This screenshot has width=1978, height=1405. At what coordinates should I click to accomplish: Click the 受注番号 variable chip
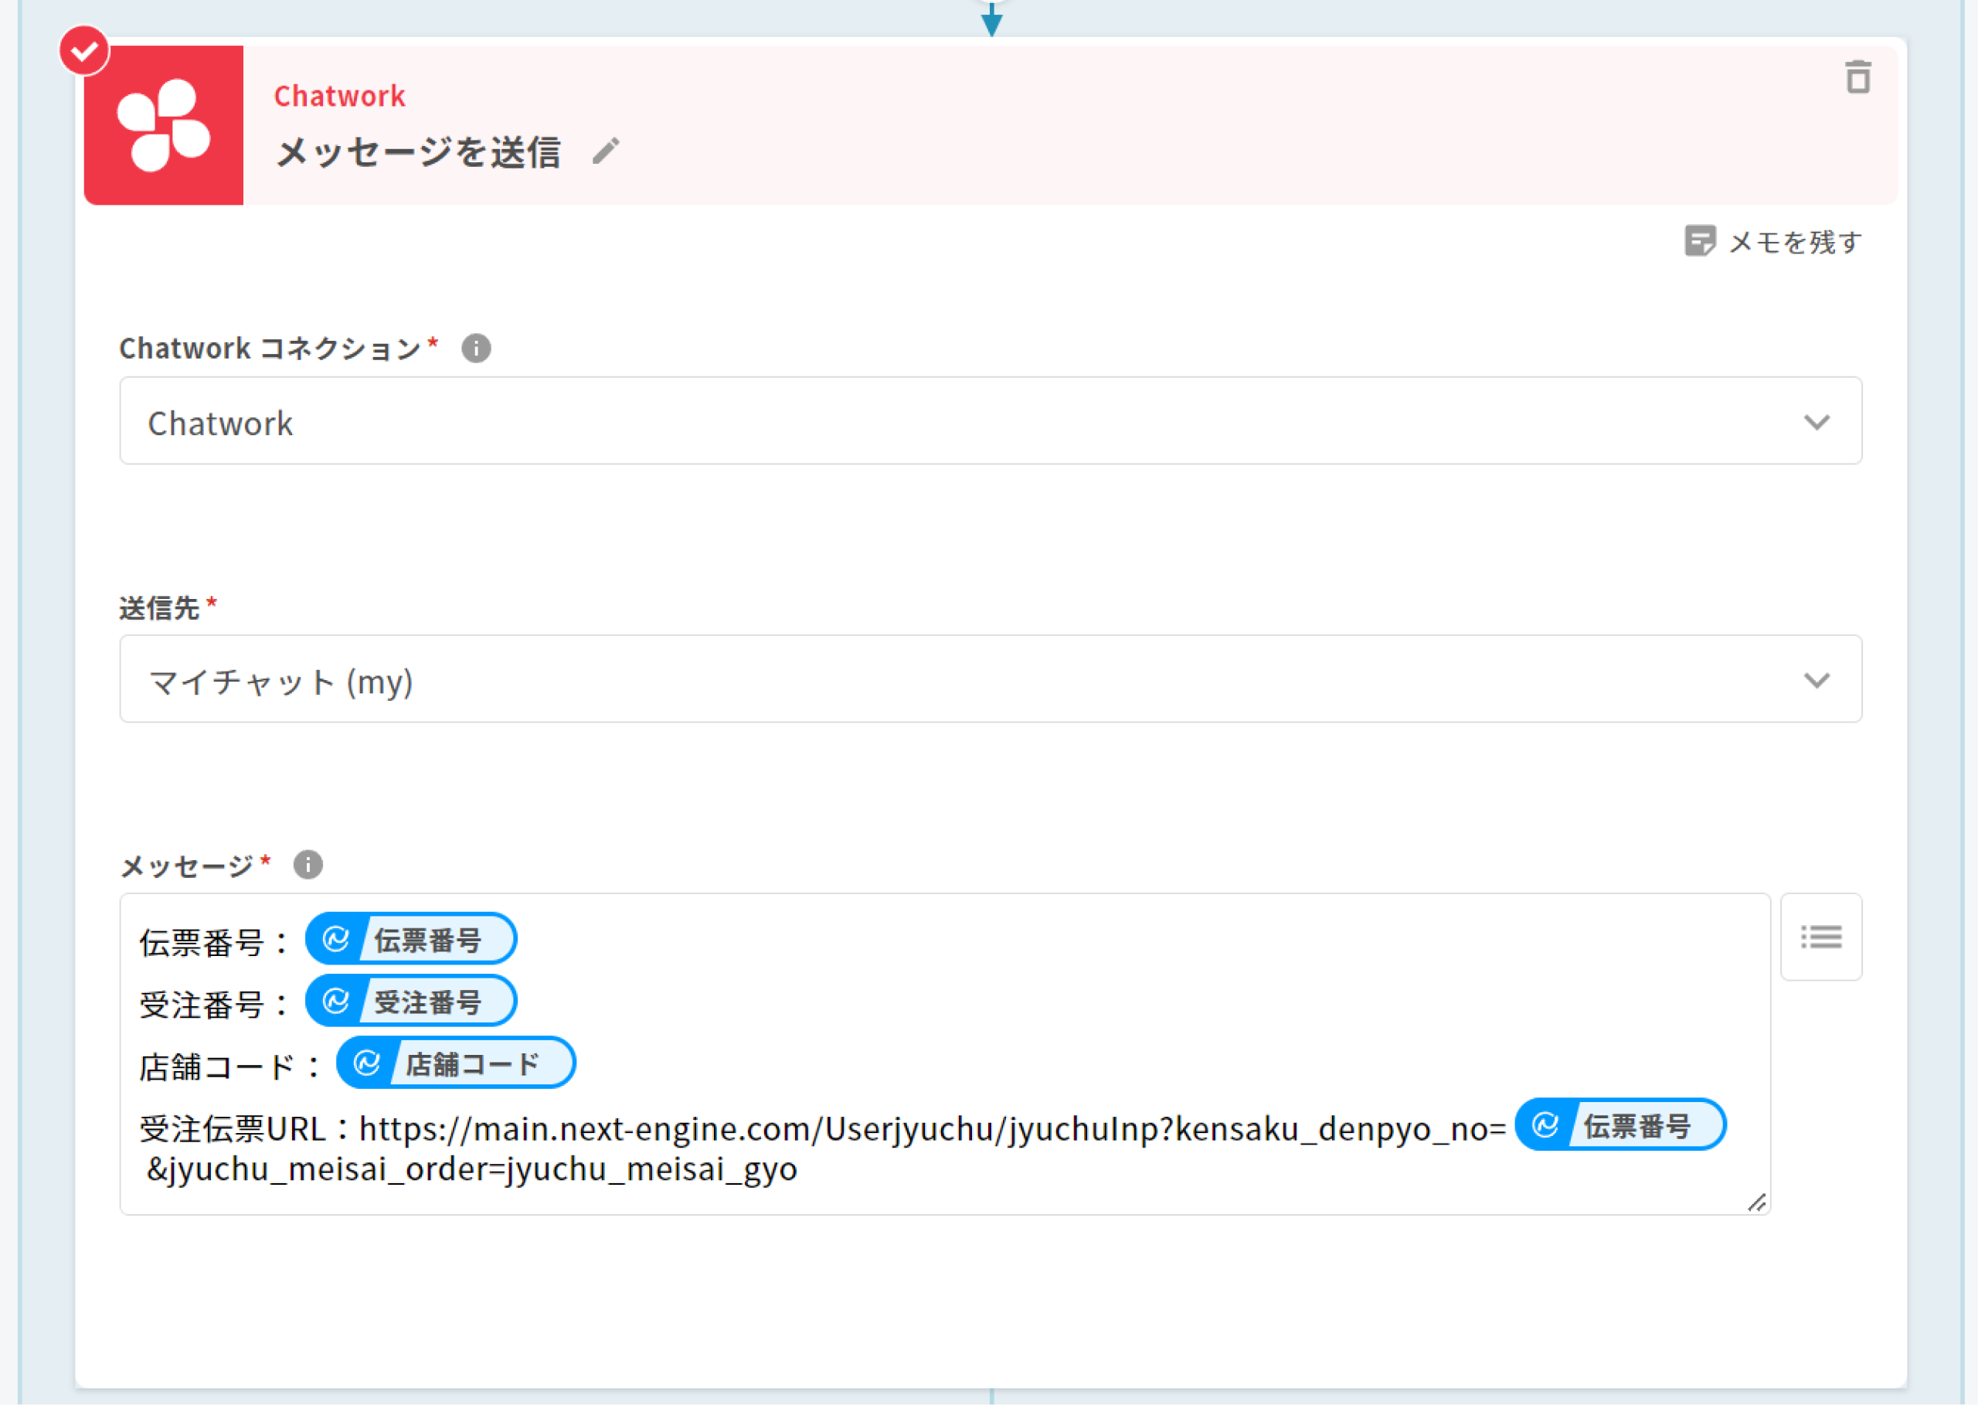[x=412, y=1001]
